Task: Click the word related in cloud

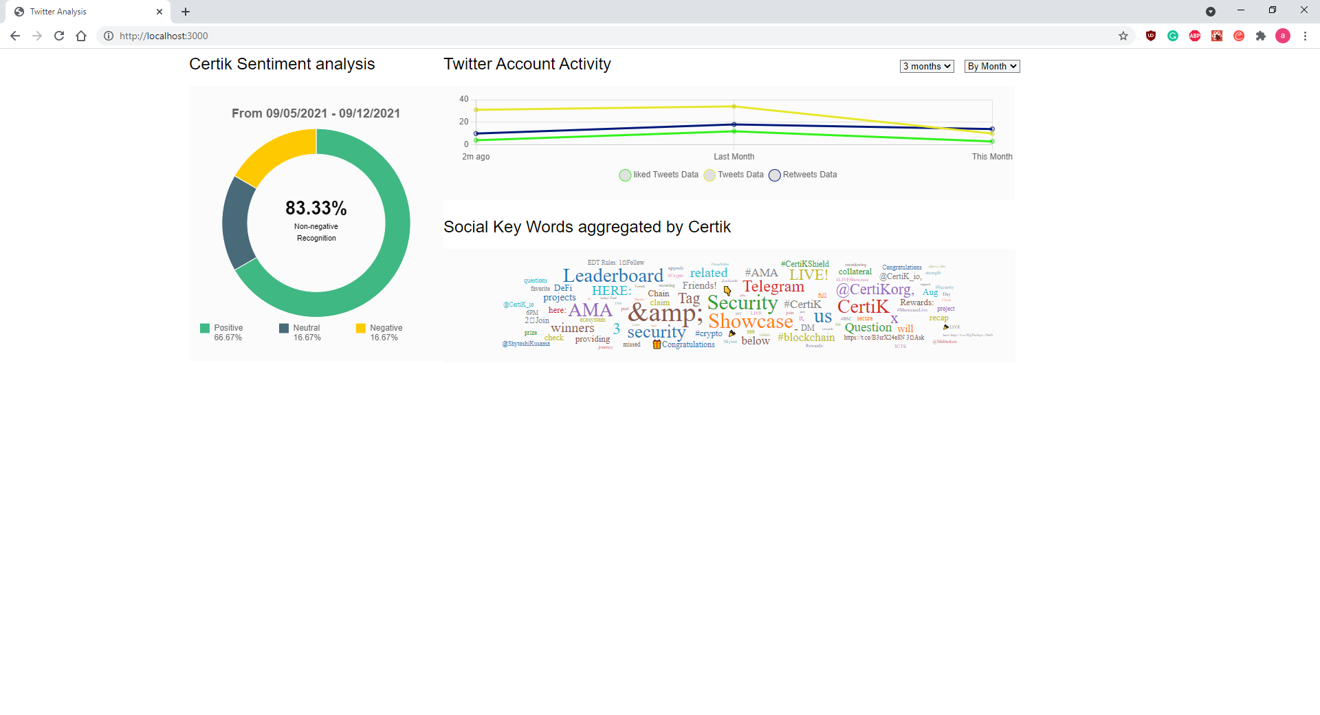Action: click(x=709, y=273)
